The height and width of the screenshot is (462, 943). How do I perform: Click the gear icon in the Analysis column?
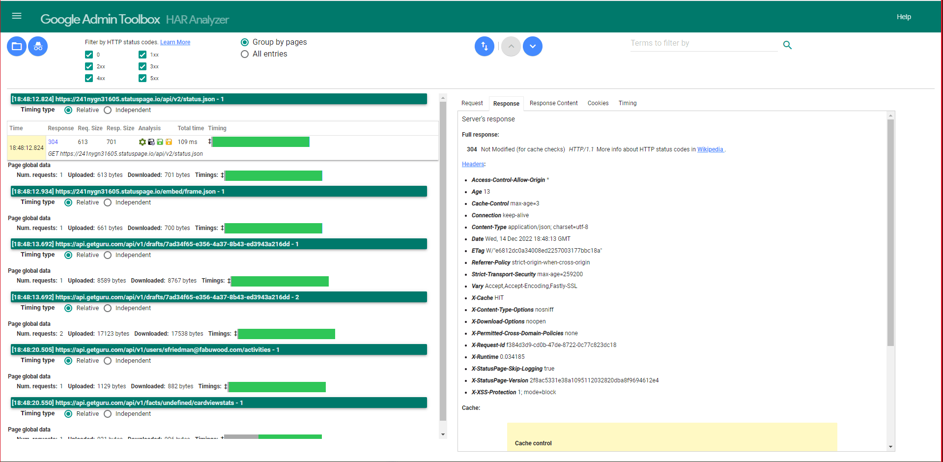click(x=142, y=142)
